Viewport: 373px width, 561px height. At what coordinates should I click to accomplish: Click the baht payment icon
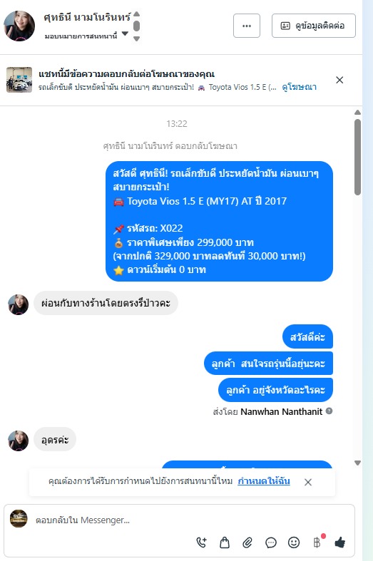(x=317, y=542)
